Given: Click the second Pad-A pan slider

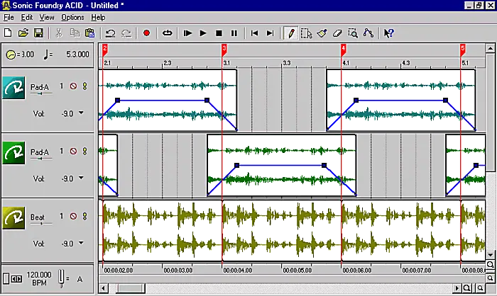Looking at the screenshot, I should pos(41,159).
